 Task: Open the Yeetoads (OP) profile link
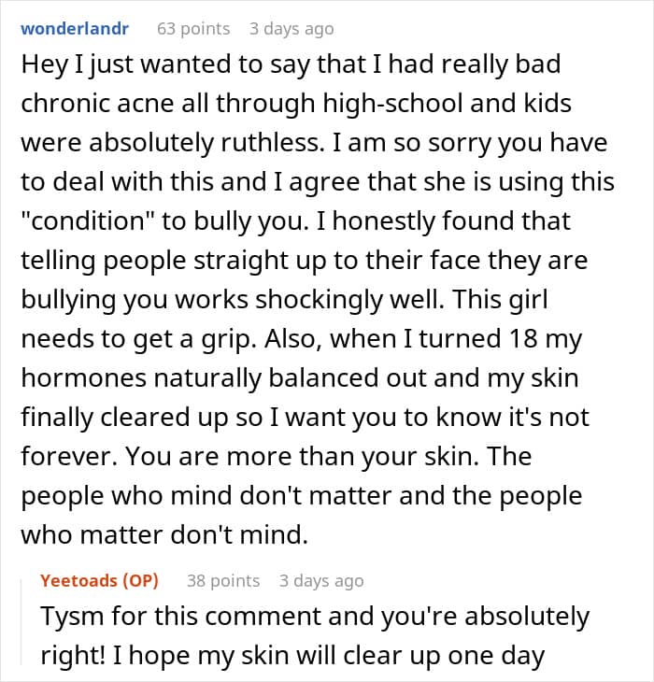click(99, 581)
